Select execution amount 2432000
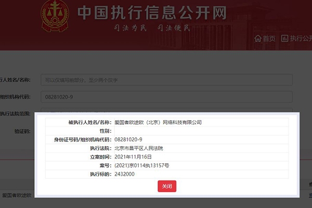The width and height of the screenshot is (312, 208). coord(125,174)
